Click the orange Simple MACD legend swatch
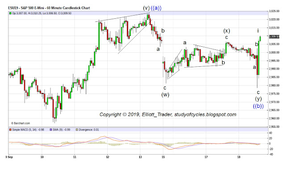 point(10,130)
